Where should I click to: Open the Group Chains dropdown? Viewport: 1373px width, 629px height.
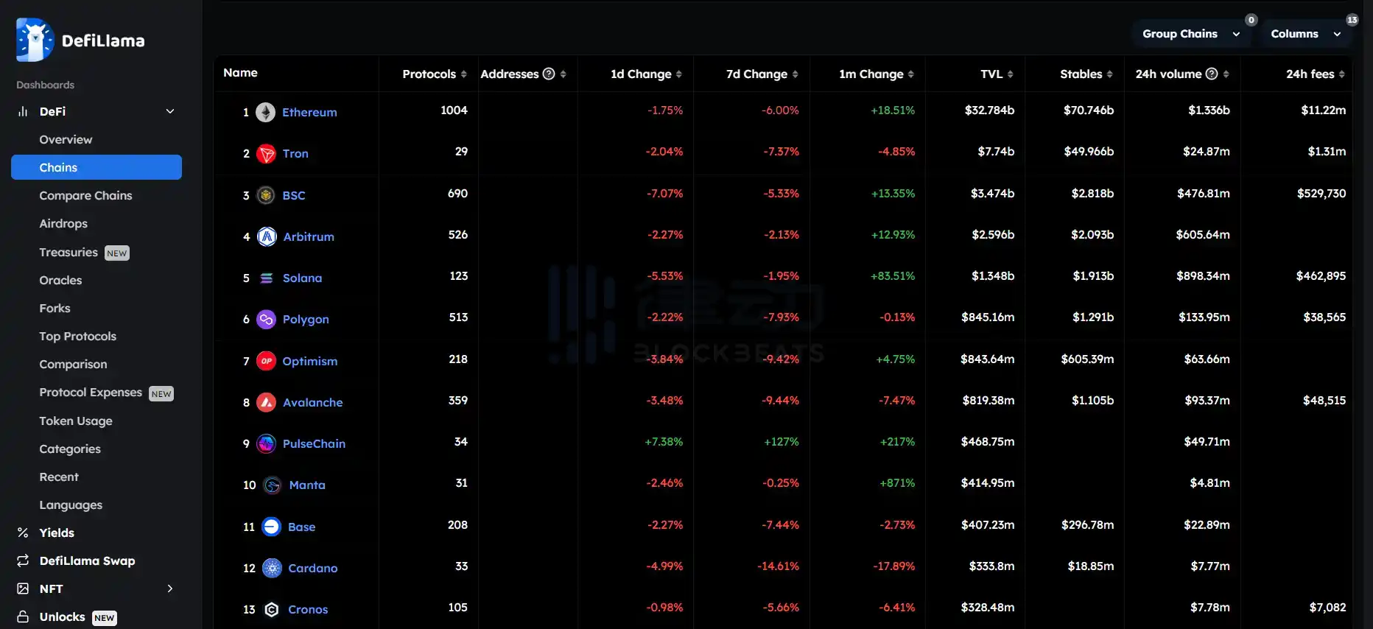click(x=1190, y=34)
